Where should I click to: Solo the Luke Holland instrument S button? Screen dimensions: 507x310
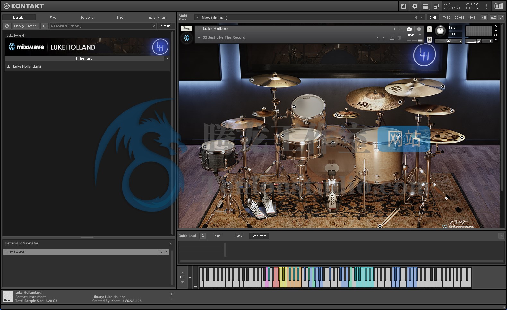pos(429,29)
